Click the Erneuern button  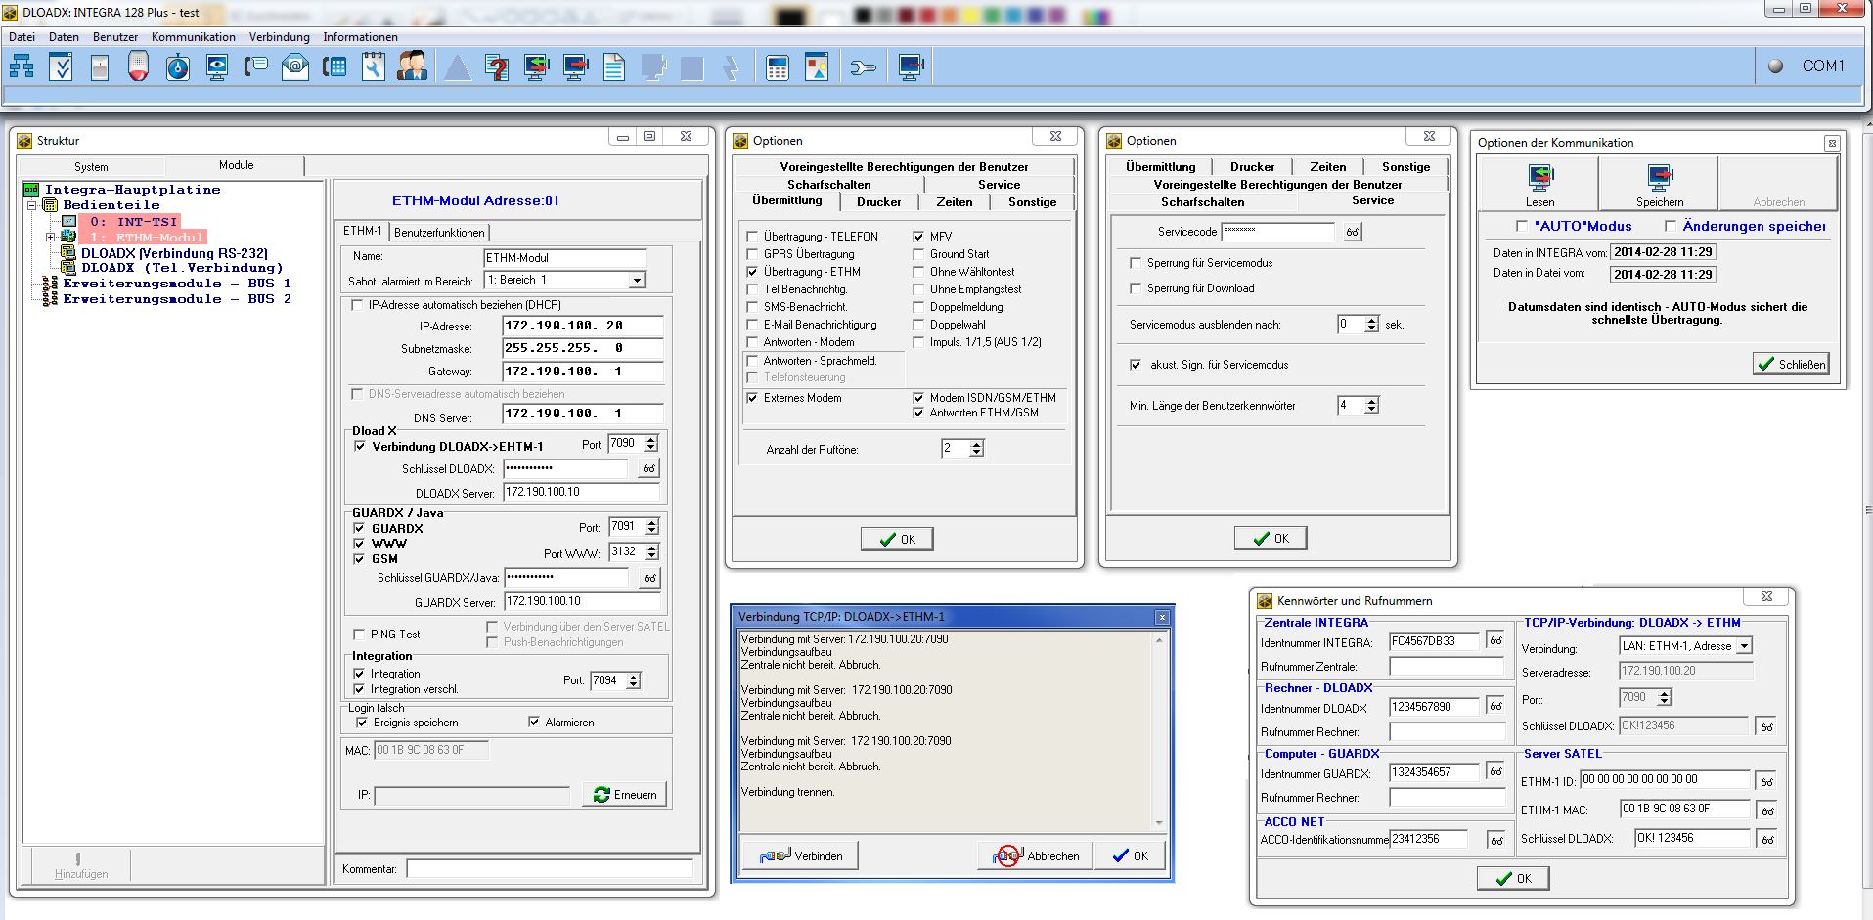(625, 794)
